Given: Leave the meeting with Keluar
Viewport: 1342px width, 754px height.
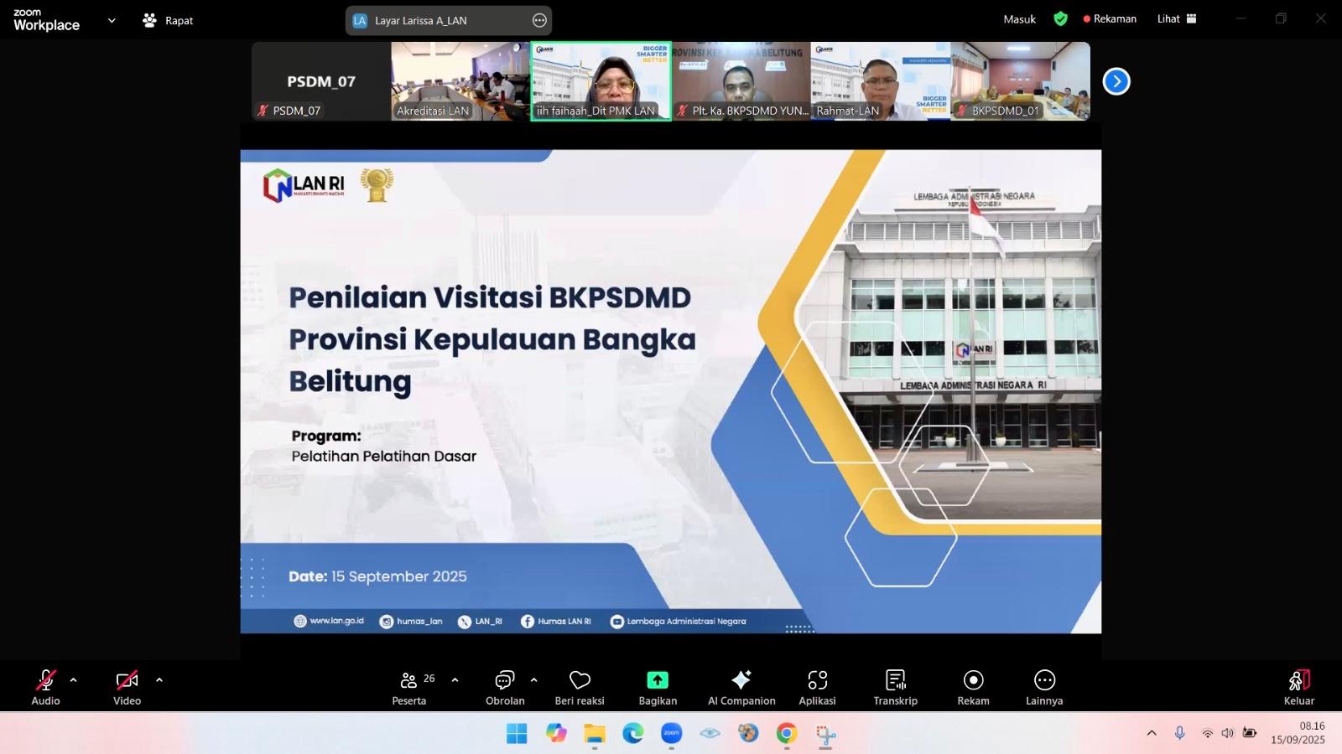Looking at the screenshot, I should coord(1298,687).
